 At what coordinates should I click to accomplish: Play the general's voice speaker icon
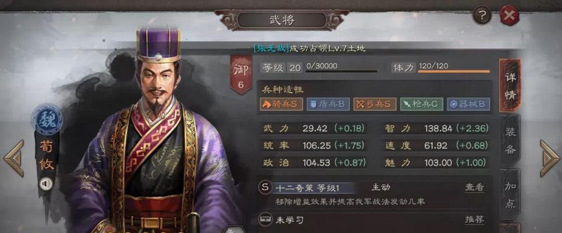[46, 184]
